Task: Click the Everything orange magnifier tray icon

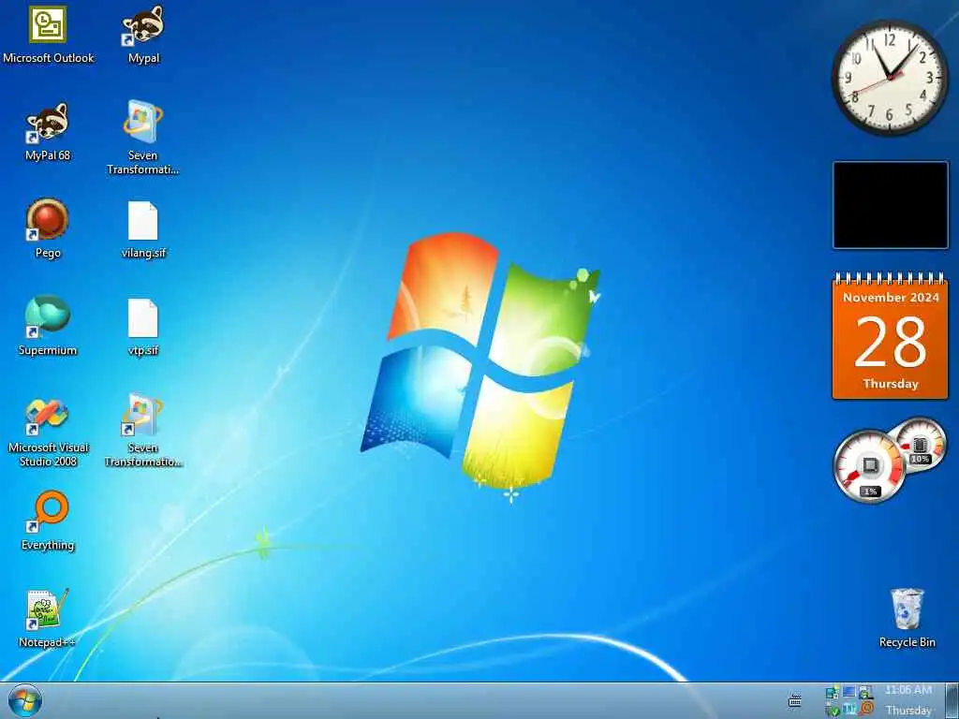Action: point(866,710)
